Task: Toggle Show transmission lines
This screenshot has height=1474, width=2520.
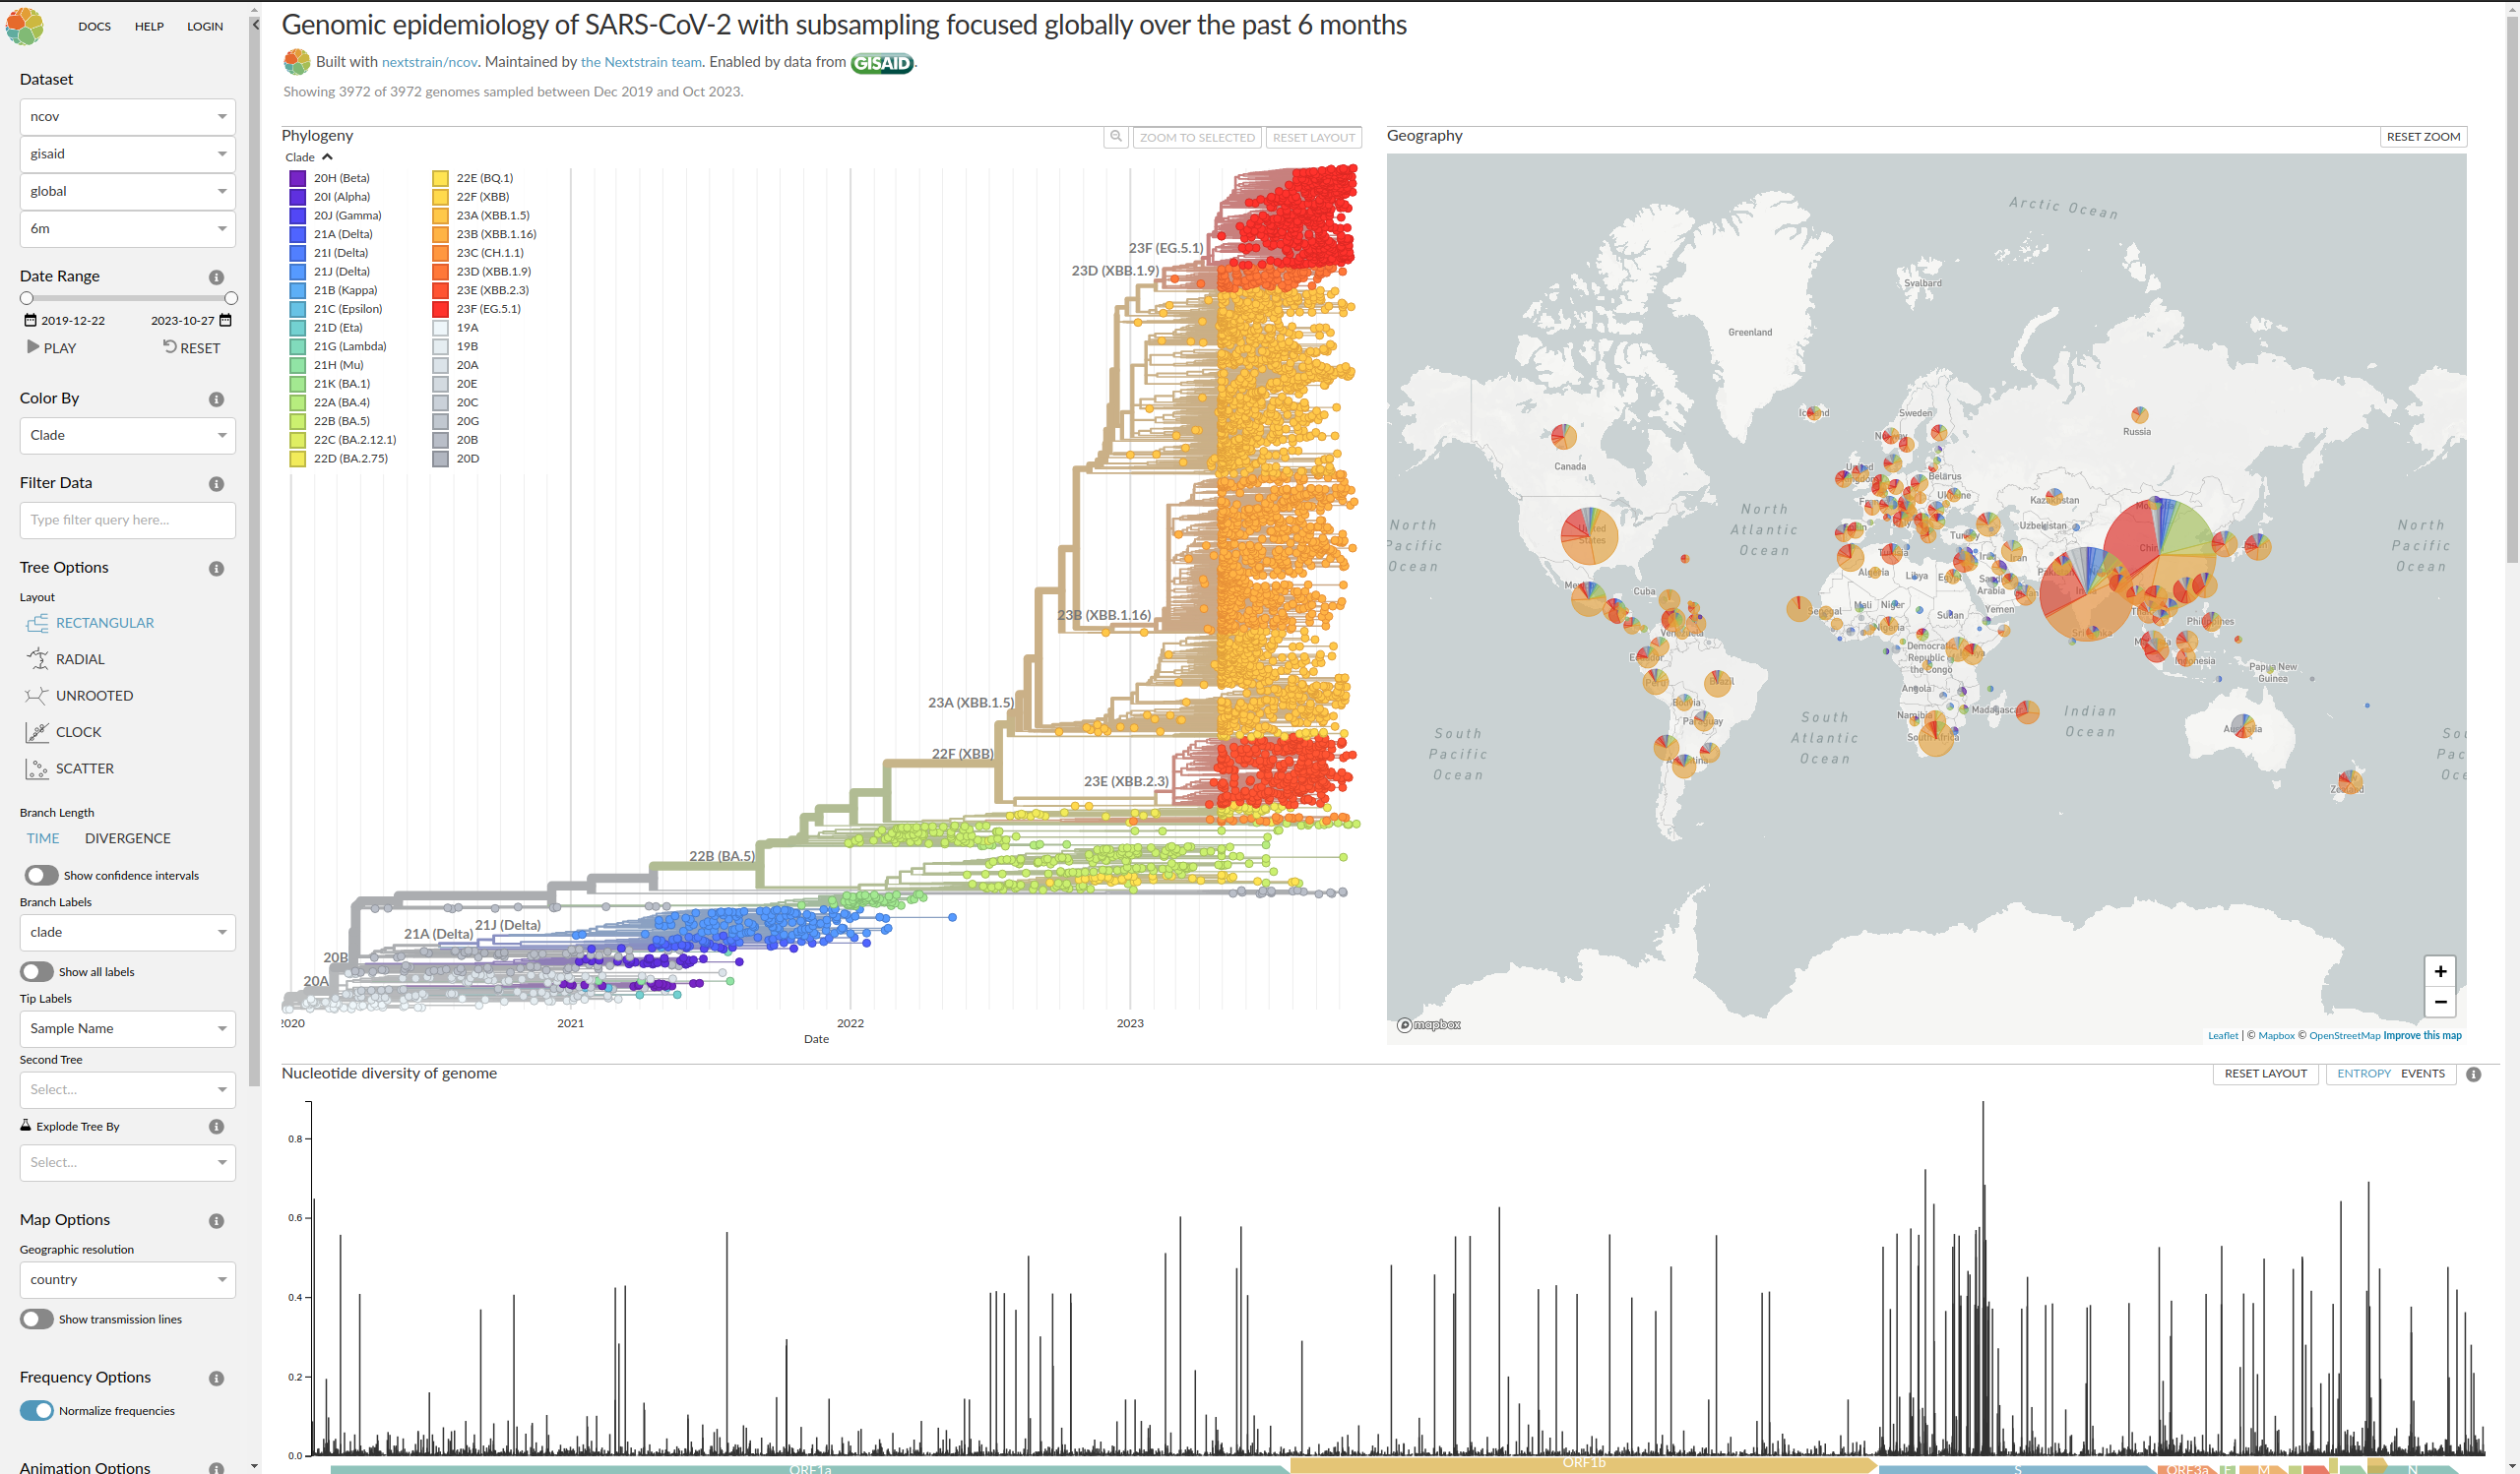Action: 37,1320
